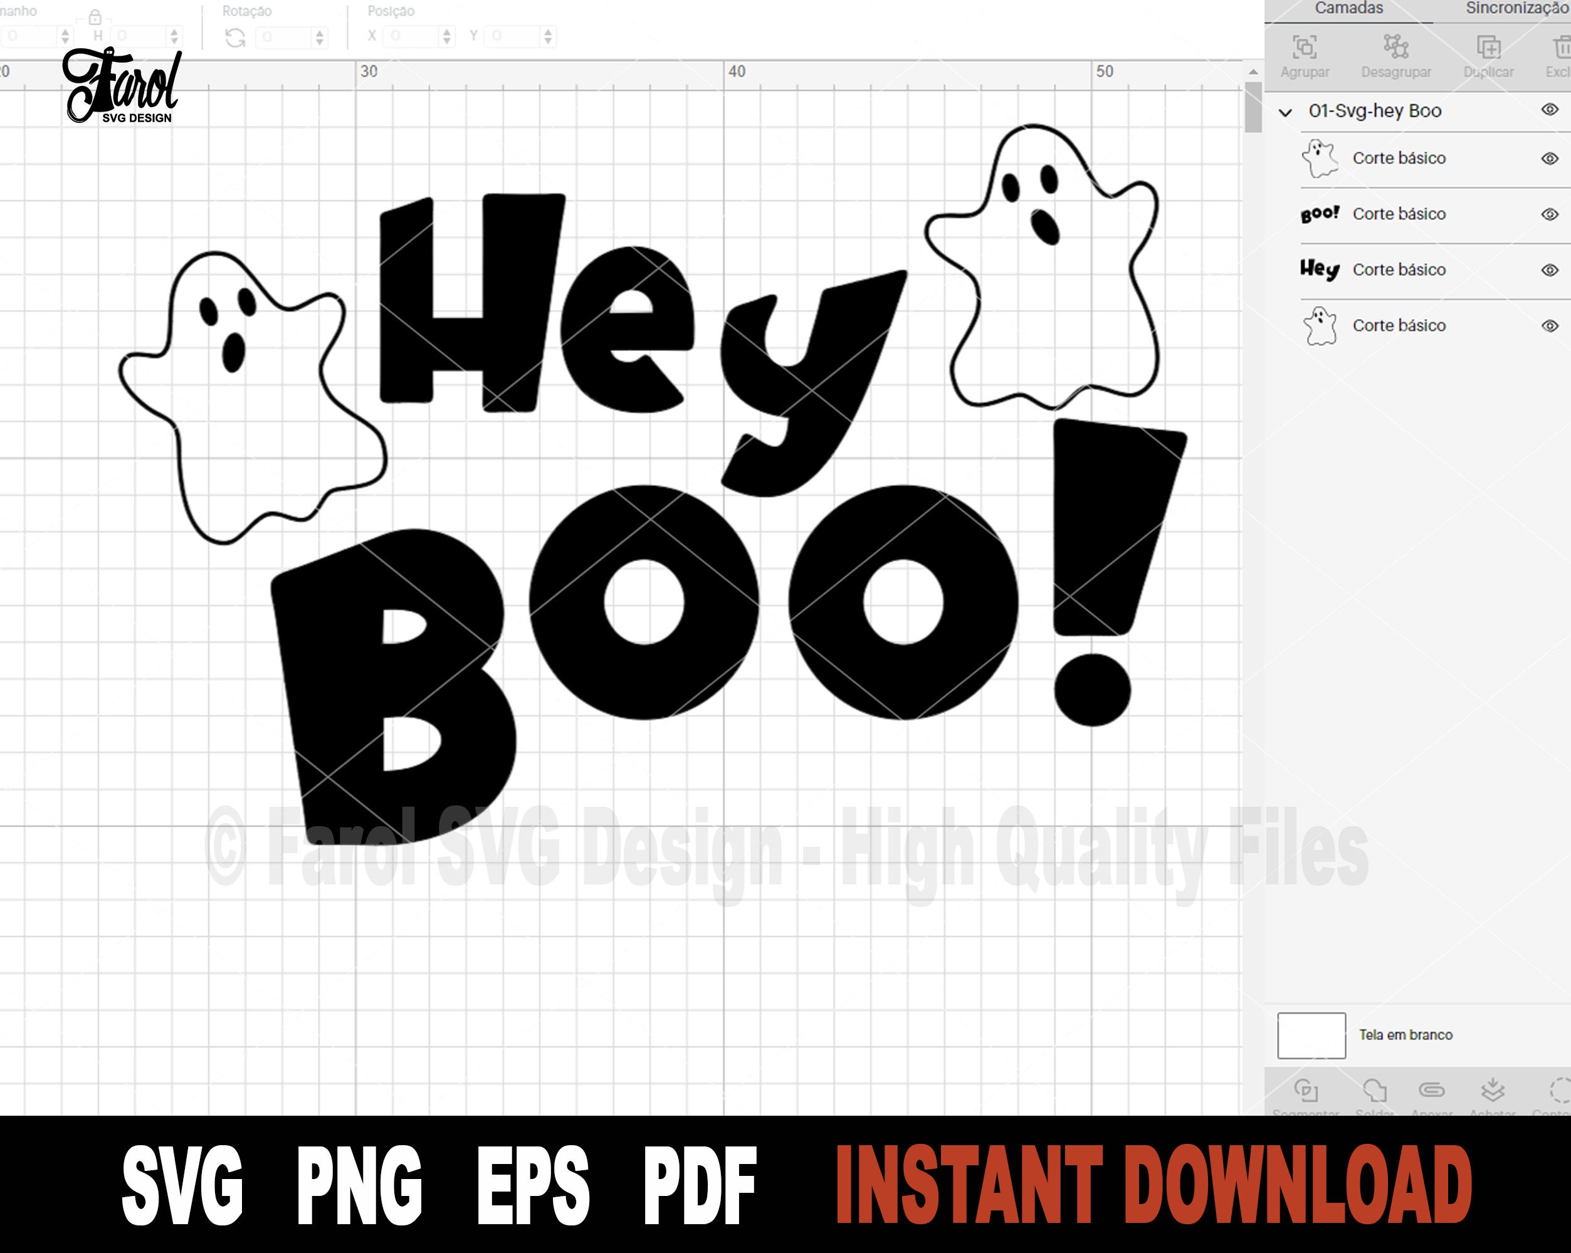Viewport: 1571px width, 1253px height.
Task: Hide the 01-Svg-hey Boo group
Action: [1550, 111]
